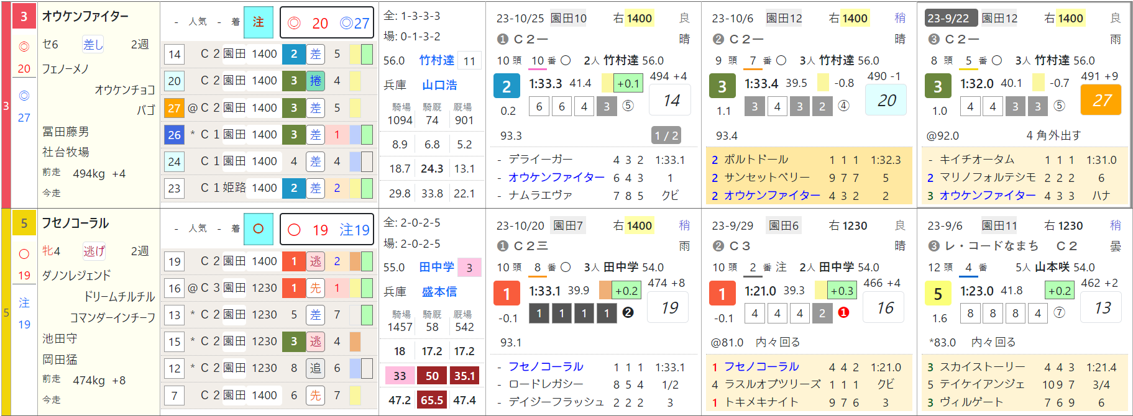Image resolution: width=1133 pixels, height=416 pixels.
Task: Click the blue 26 box in recent-runs list
Action: (x=174, y=135)
